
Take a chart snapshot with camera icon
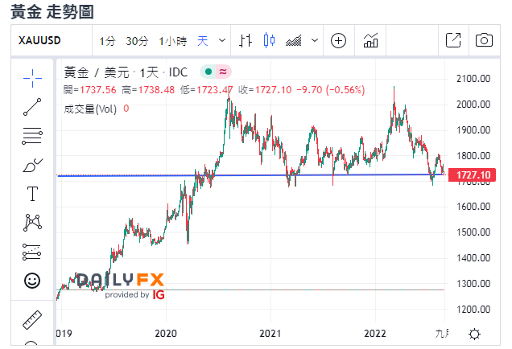pyautogui.click(x=484, y=40)
